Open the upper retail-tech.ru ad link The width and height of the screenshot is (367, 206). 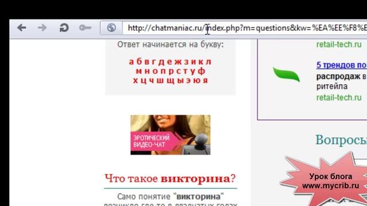[x=339, y=45]
